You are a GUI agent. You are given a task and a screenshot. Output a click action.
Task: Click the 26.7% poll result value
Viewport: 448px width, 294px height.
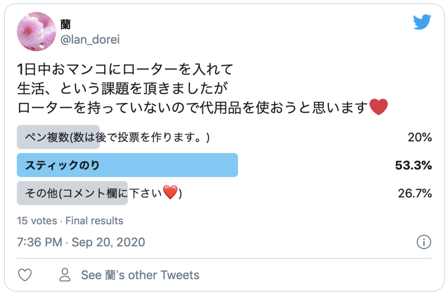coord(415,193)
